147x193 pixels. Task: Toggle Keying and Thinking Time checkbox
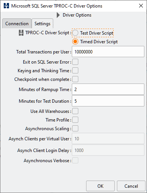click(x=75, y=71)
